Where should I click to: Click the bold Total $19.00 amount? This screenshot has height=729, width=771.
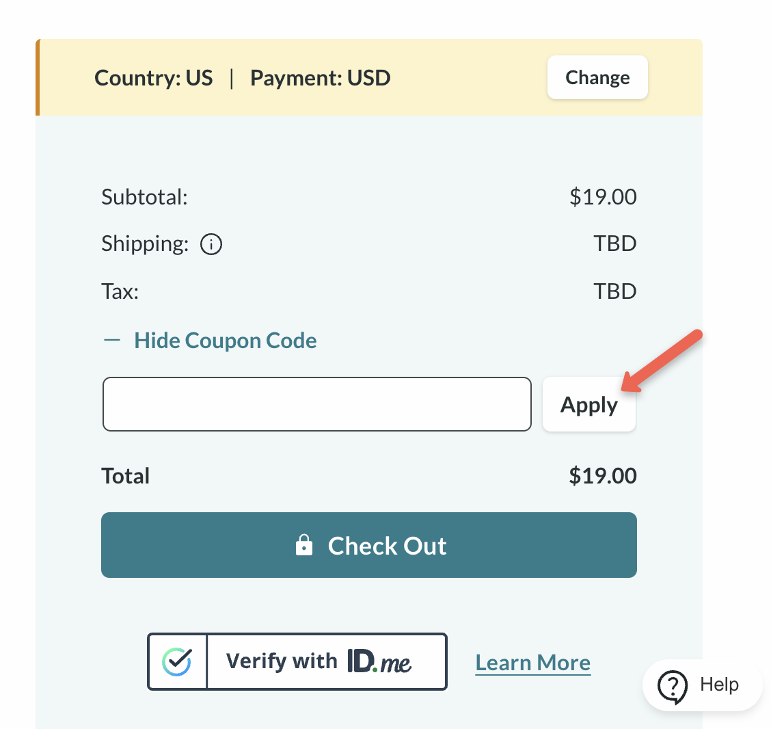pos(602,476)
